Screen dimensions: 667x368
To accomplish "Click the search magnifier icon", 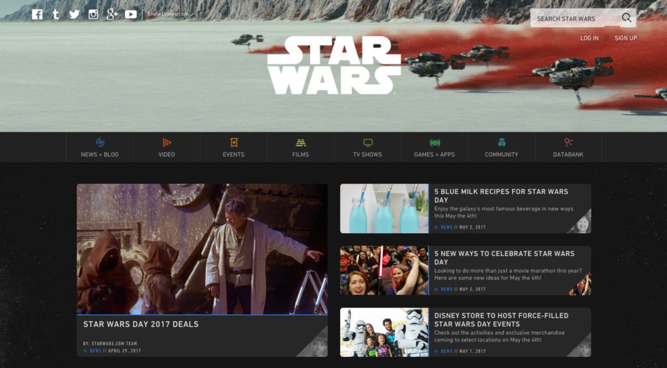I will click(x=626, y=18).
